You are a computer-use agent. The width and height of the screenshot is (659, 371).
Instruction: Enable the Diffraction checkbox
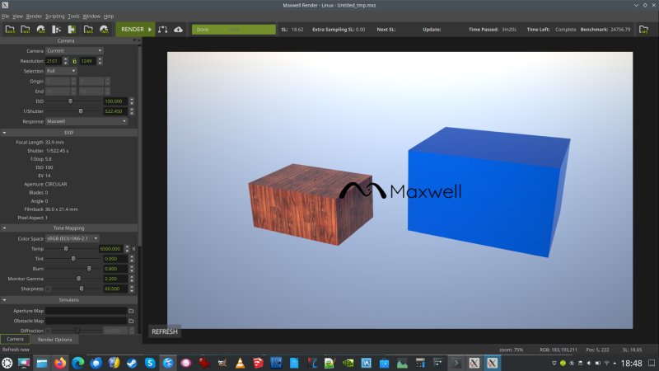click(48, 331)
